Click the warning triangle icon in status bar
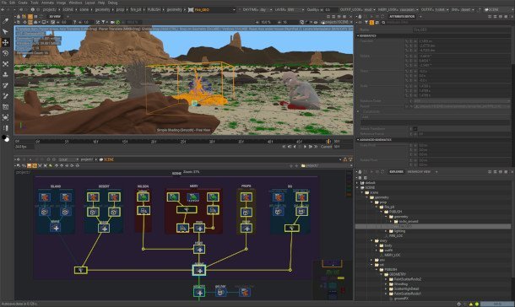The height and width of the screenshot is (307, 515). [x=470, y=304]
